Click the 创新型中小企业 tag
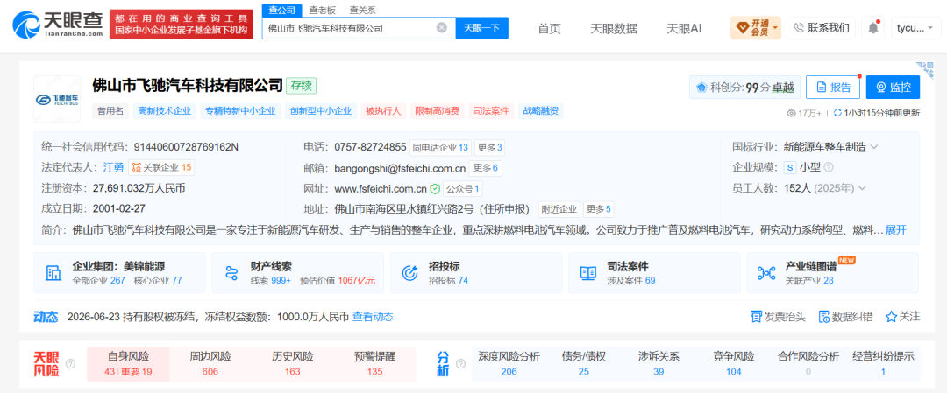 [321, 111]
